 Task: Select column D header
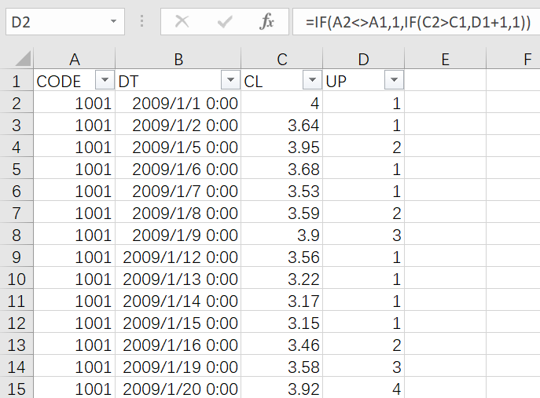[x=363, y=59]
